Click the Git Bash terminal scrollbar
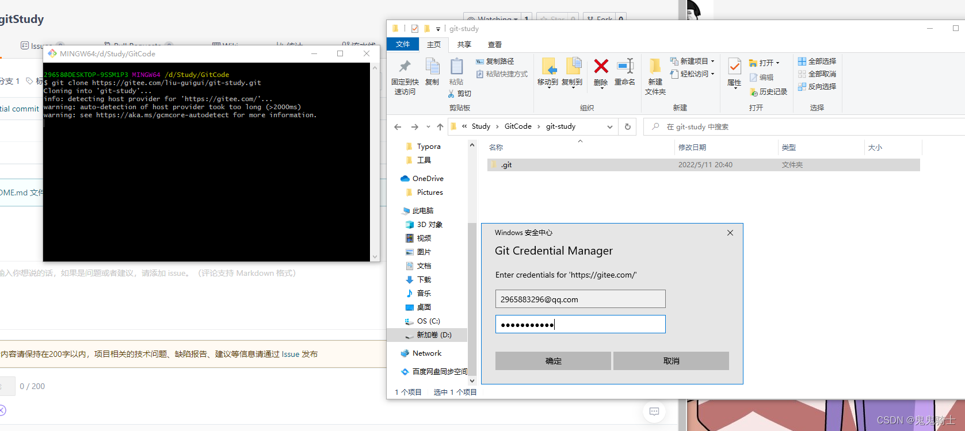This screenshot has height=431, width=965. click(375, 162)
